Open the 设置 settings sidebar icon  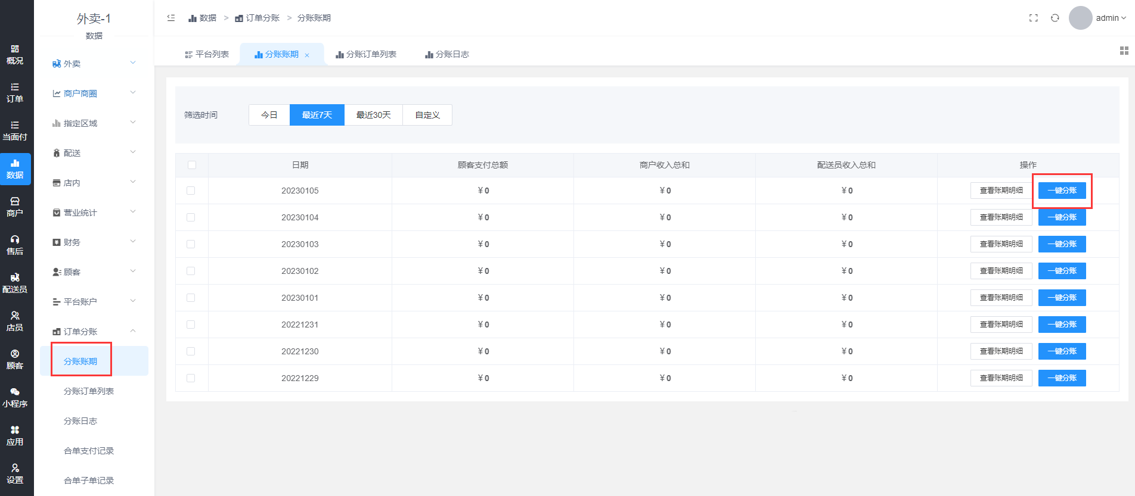(x=15, y=474)
